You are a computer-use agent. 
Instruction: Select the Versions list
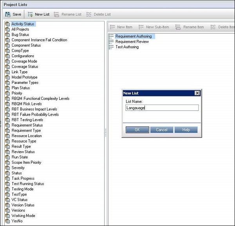click(18, 210)
